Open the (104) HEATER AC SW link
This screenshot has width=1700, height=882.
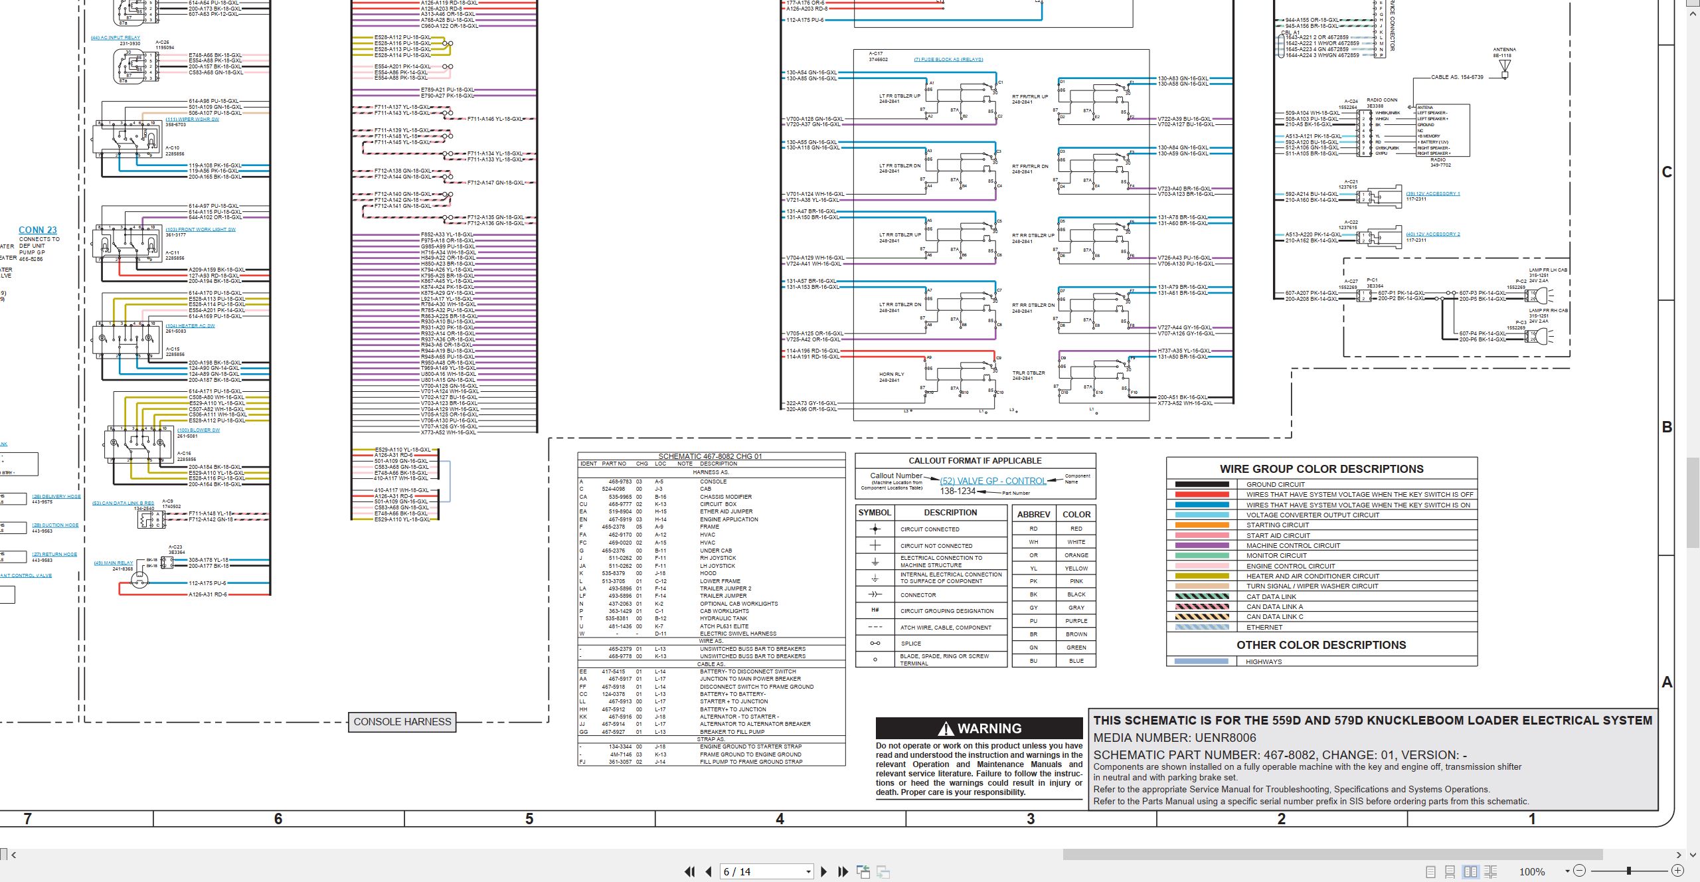(191, 326)
